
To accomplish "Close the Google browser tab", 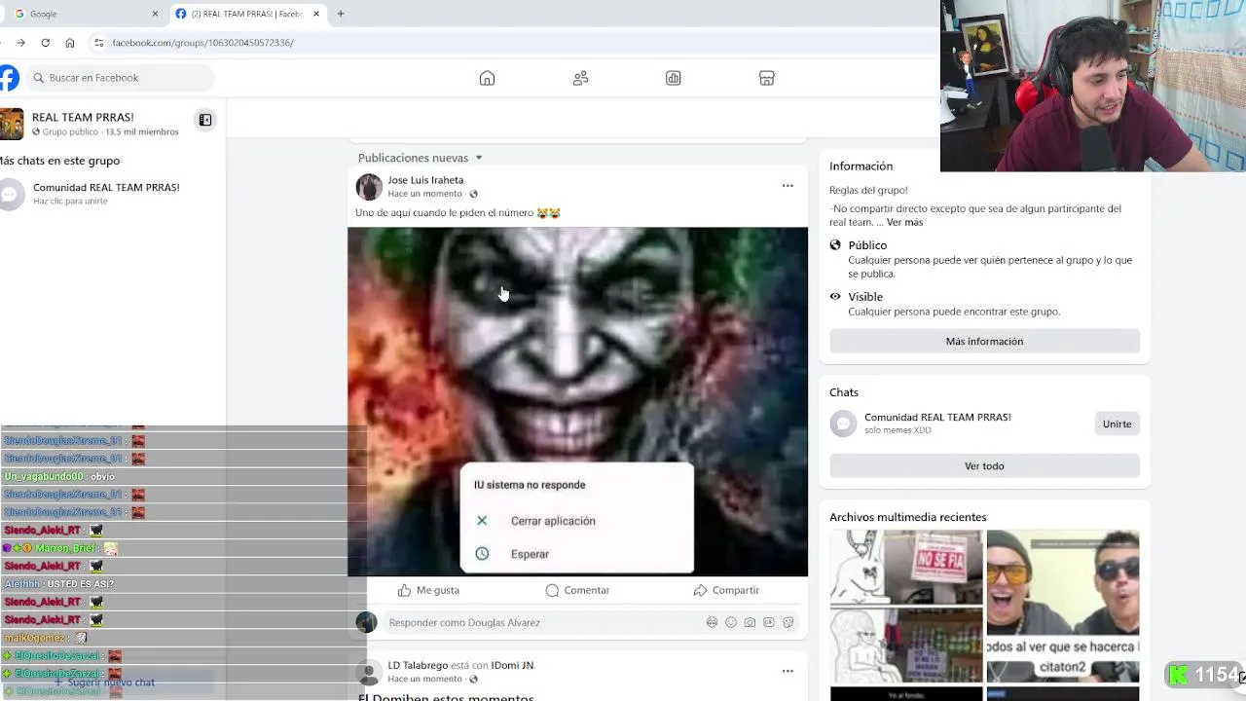I will pyautogui.click(x=155, y=14).
